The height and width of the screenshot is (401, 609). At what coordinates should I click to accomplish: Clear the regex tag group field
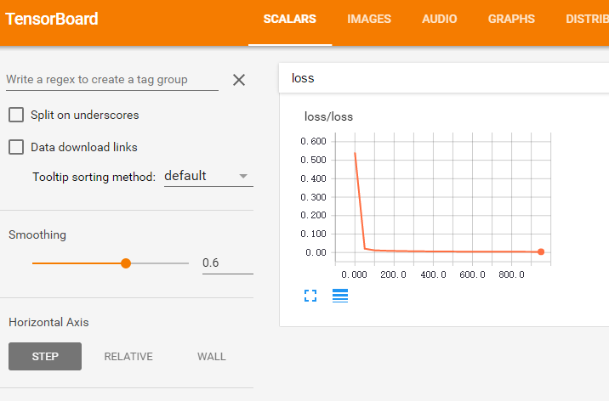(239, 80)
